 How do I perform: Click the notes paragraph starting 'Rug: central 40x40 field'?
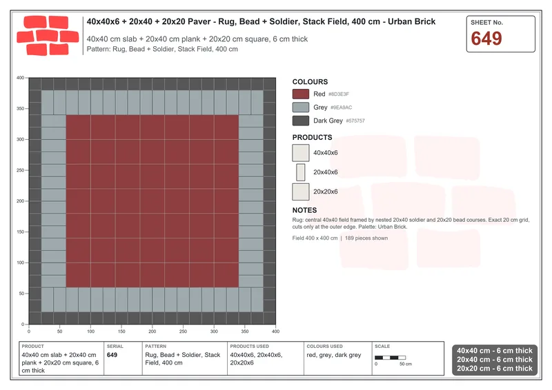411,223
